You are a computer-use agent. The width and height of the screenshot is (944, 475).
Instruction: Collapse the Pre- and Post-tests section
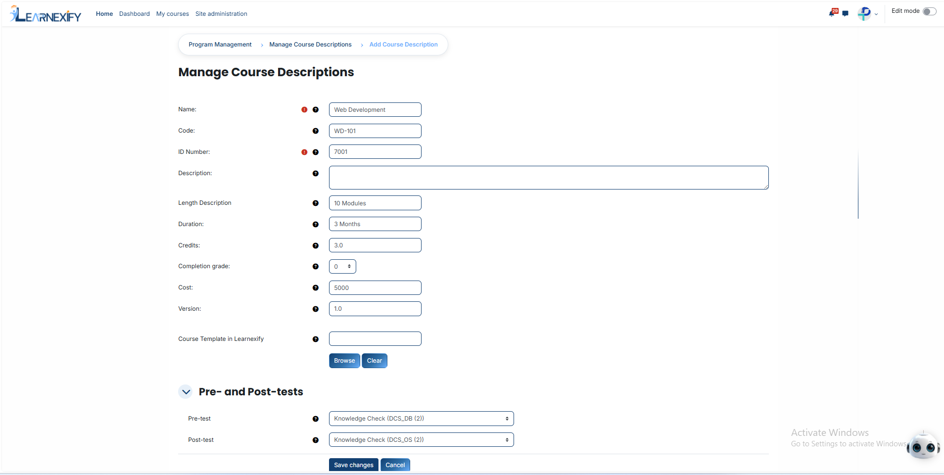186,392
